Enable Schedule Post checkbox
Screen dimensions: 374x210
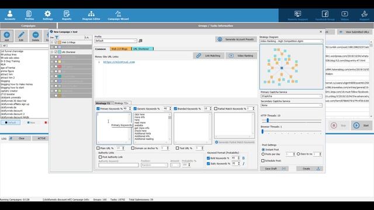pos(263,161)
